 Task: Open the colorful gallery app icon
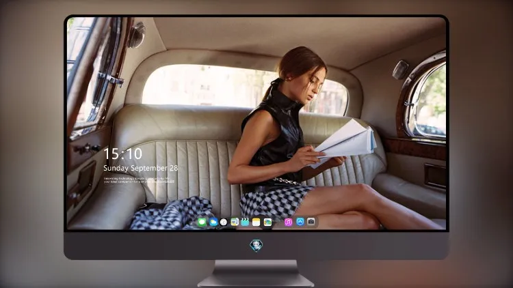tap(267, 222)
